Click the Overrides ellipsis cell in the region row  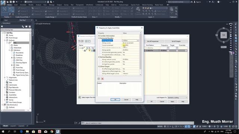pos(186,51)
